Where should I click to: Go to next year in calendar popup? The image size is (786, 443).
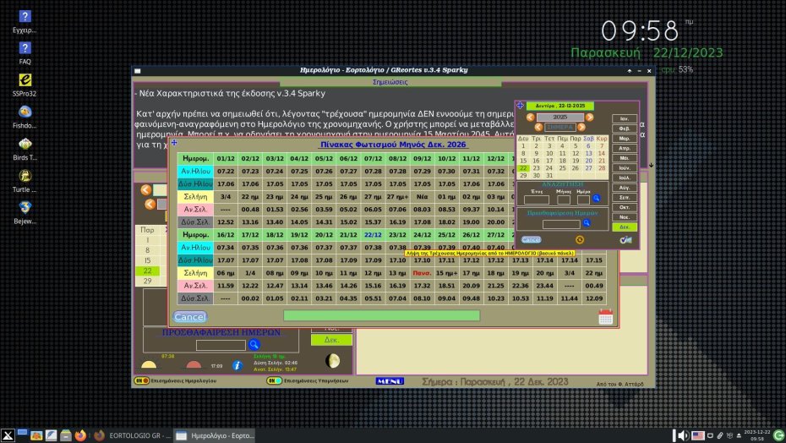click(x=590, y=118)
